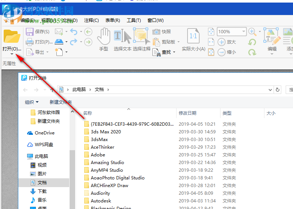293x209 pixels.
Task: Click the Print printer icon
Action: (30, 42)
